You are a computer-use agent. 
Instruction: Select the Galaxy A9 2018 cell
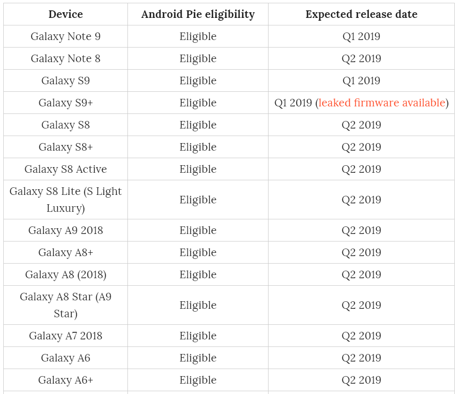(65, 230)
